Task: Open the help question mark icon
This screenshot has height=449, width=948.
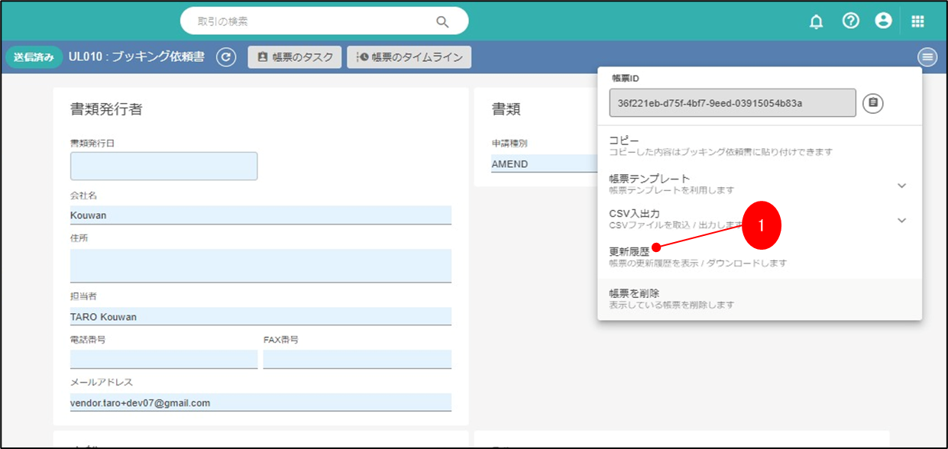Action: tap(850, 21)
